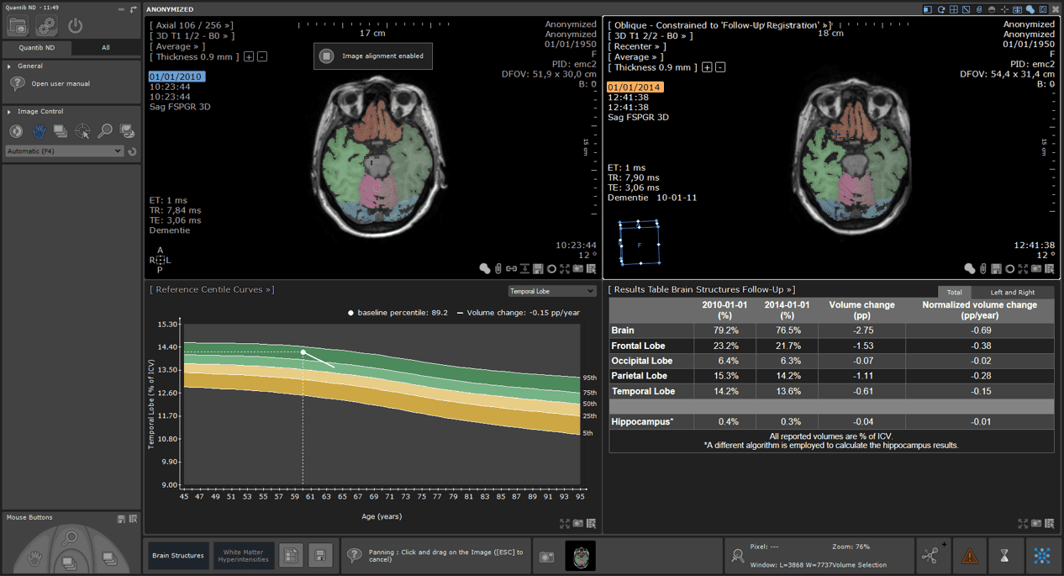The height and width of the screenshot is (576, 1064).
Task: Click the 01/01/2014 study date label
Action: pos(635,87)
